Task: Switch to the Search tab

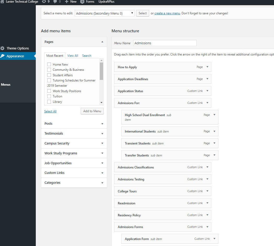Action: pos(87,55)
